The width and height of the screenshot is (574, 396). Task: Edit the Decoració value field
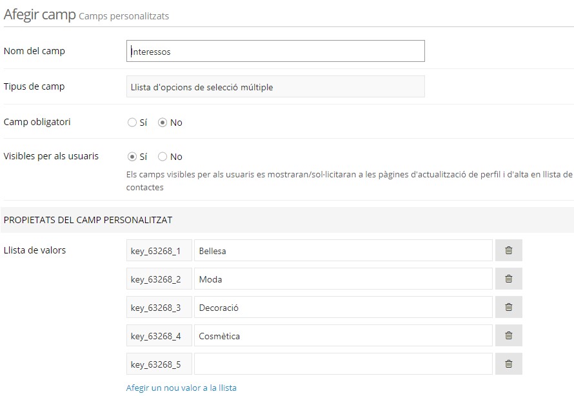coord(343,308)
